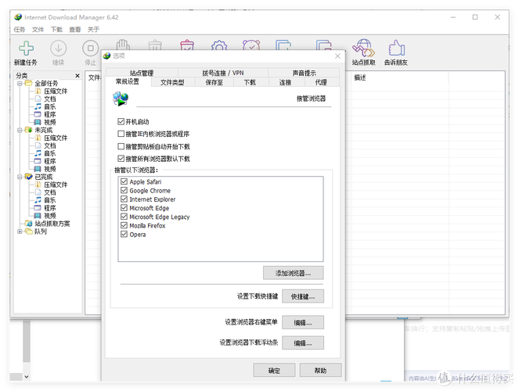Switch to the 文件类型 tab
519x391 pixels.
(x=172, y=82)
